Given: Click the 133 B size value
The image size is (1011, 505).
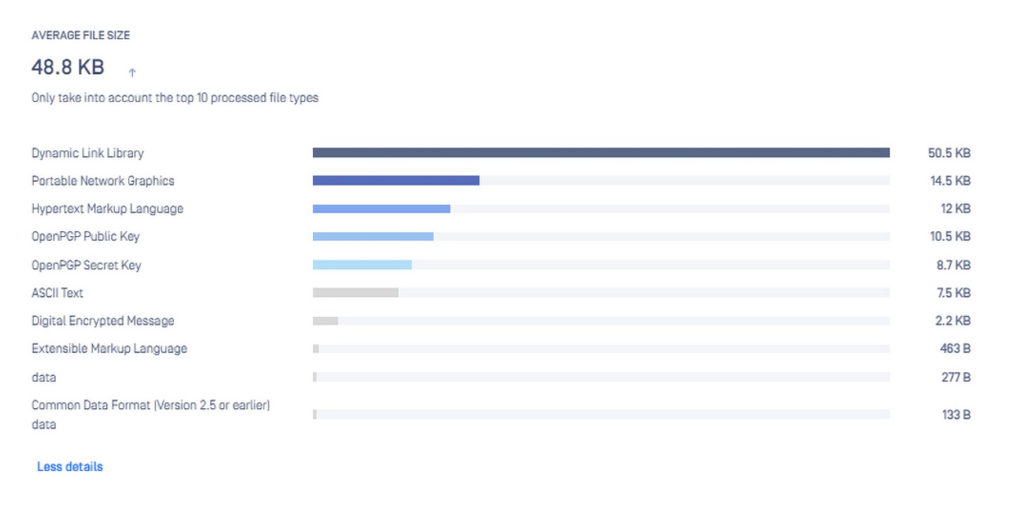Looking at the screenshot, I should [x=956, y=415].
